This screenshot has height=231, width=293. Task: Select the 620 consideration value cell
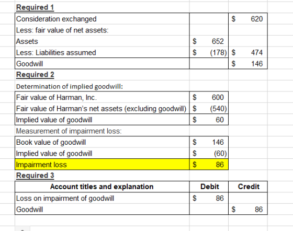point(248,19)
